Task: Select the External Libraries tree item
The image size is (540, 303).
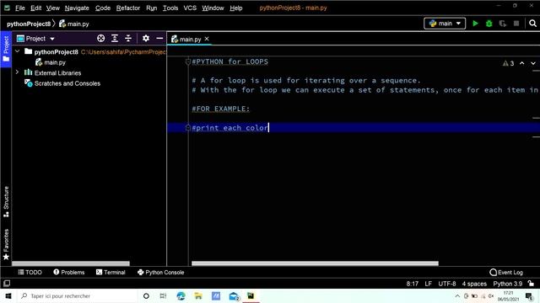Action: tap(52, 73)
